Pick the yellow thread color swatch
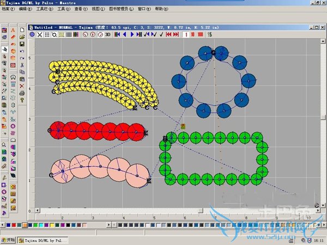Image resolution: width=327 pixels, height=245 pixels. pos(52,225)
